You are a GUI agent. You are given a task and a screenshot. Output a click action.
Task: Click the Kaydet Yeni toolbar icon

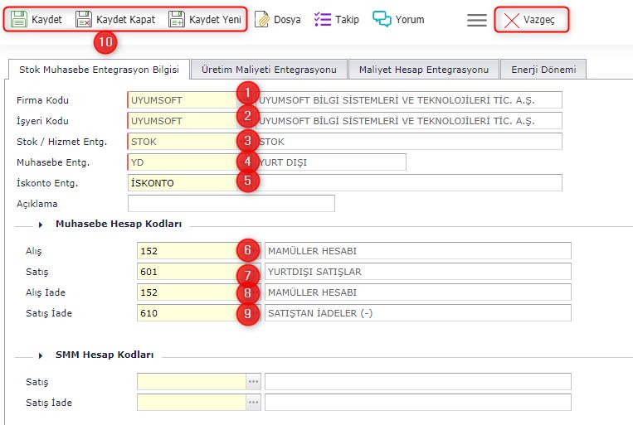coord(177,19)
